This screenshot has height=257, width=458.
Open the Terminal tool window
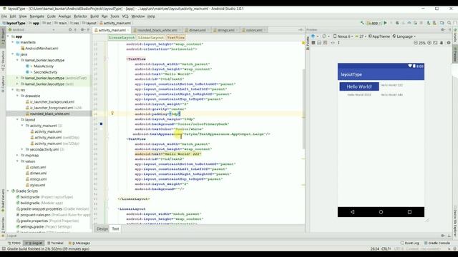click(x=55, y=243)
